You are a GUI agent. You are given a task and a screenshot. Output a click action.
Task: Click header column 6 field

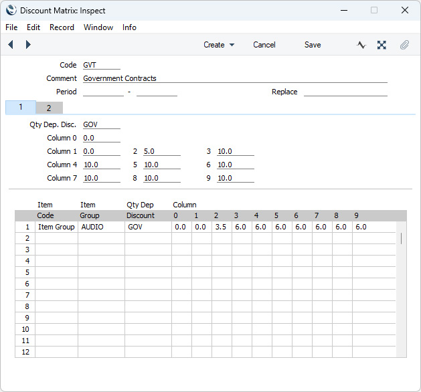(236, 165)
